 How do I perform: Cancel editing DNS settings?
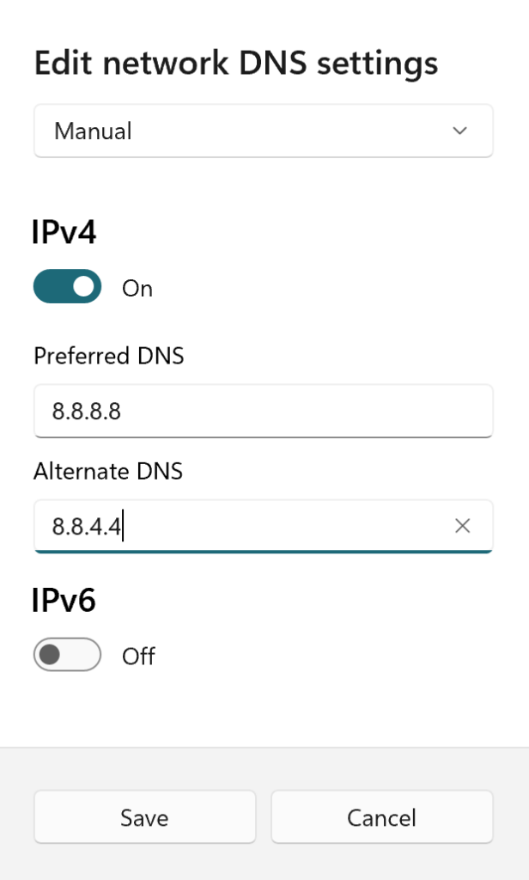click(381, 817)
